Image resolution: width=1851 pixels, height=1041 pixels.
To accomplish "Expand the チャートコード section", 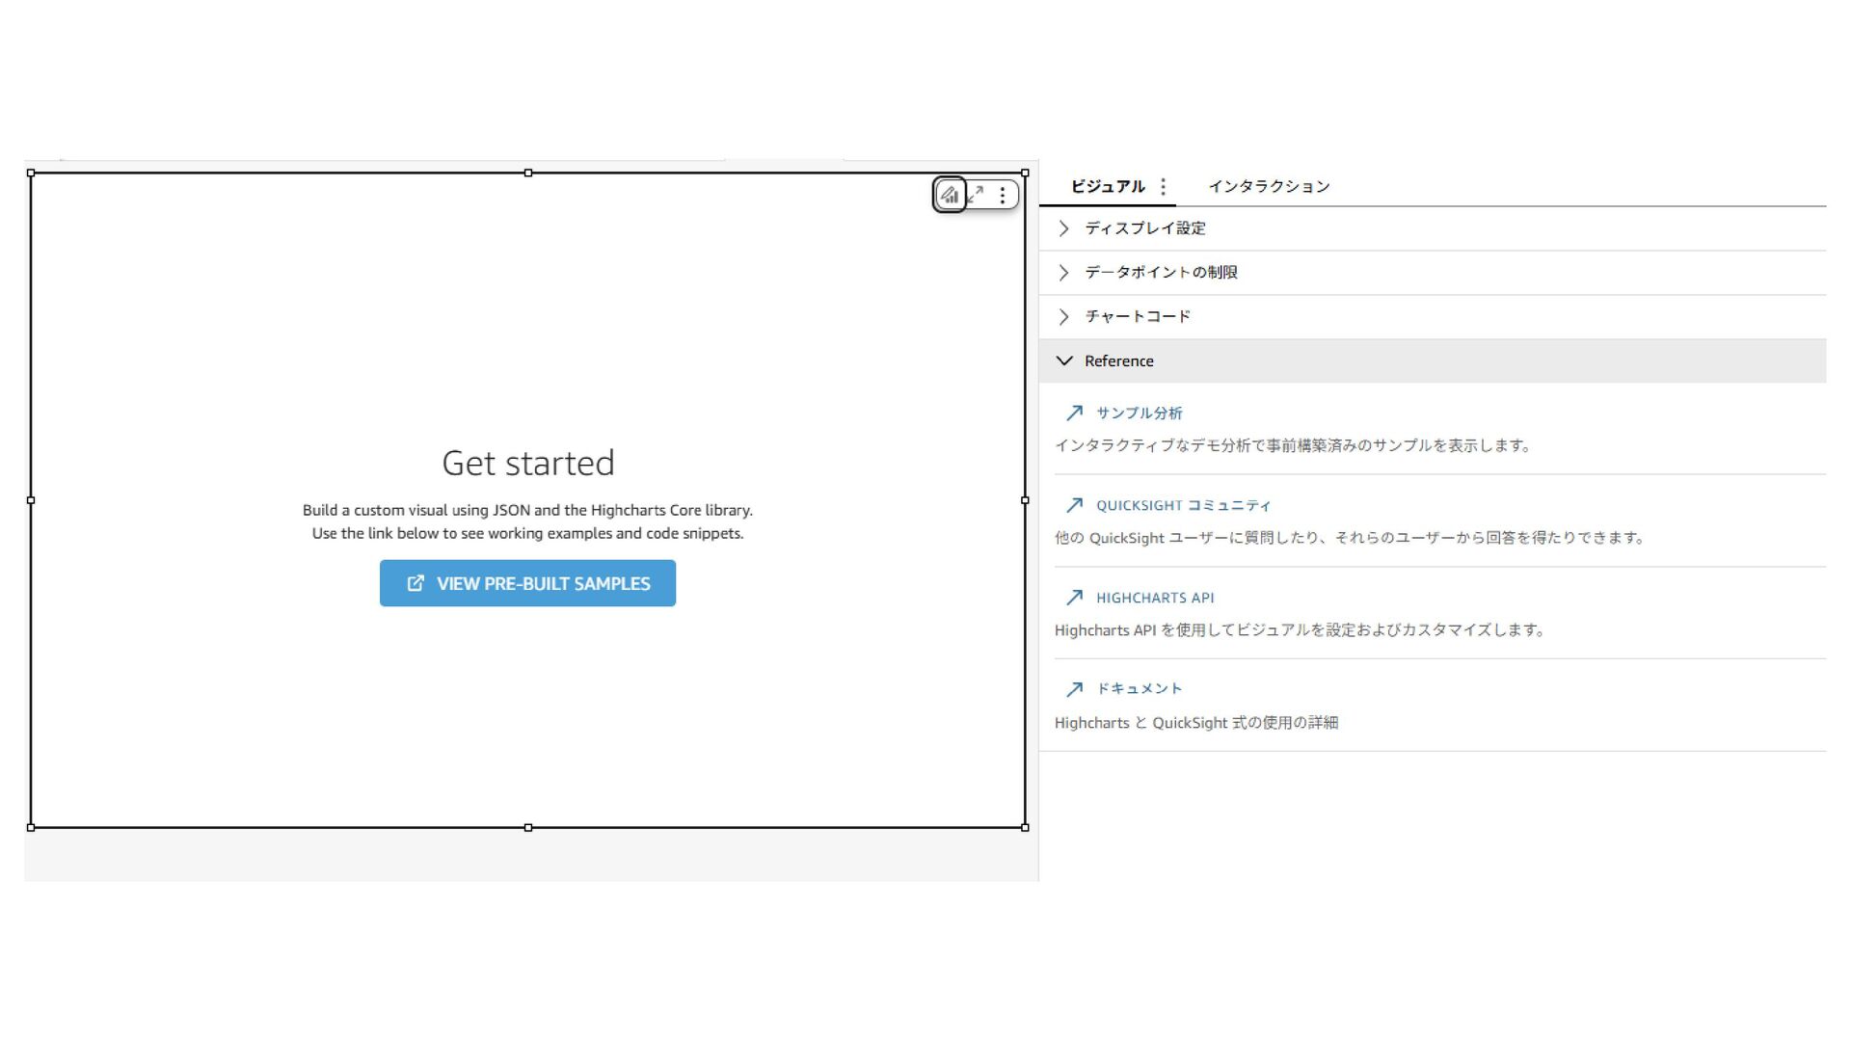I will point(1433,317).
